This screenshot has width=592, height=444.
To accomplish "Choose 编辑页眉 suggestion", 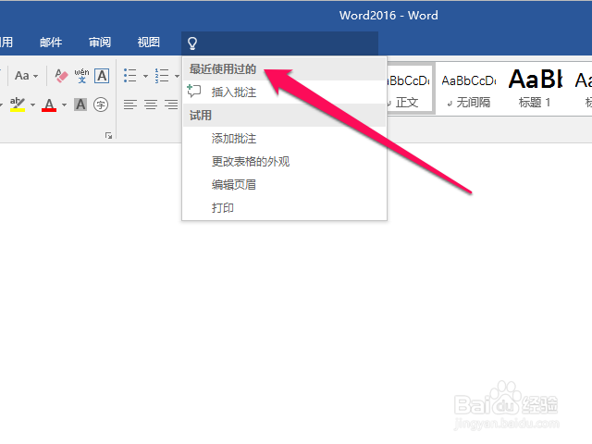I will [284, 185].
